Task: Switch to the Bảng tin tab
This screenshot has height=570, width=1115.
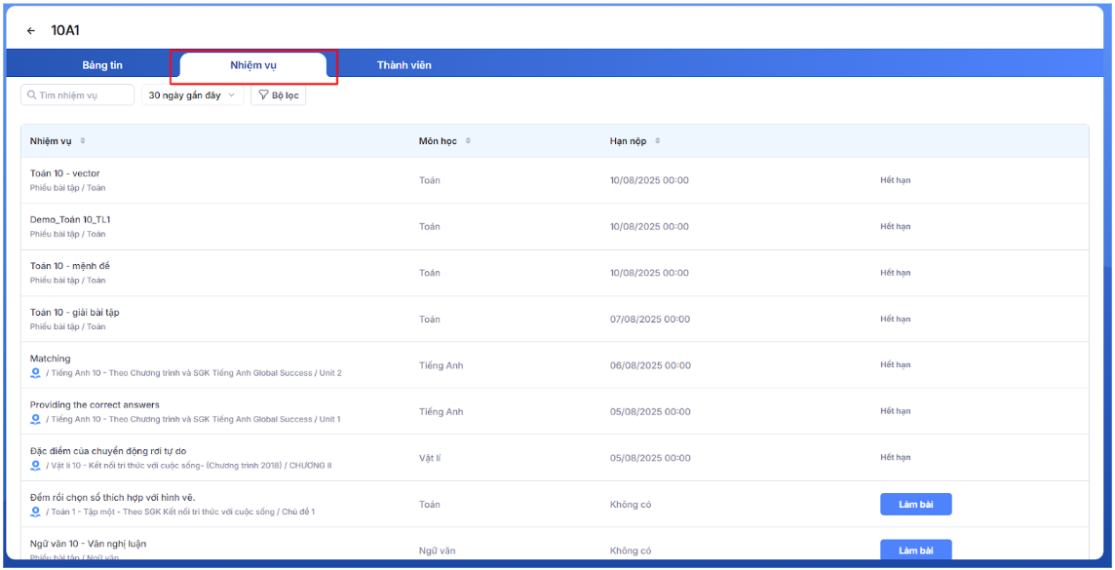Action: 102,65
